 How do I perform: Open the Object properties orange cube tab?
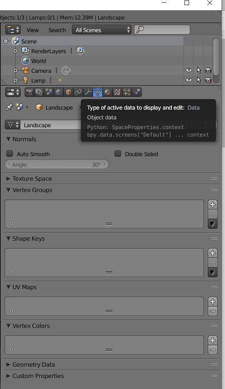[x=68, y=92]
